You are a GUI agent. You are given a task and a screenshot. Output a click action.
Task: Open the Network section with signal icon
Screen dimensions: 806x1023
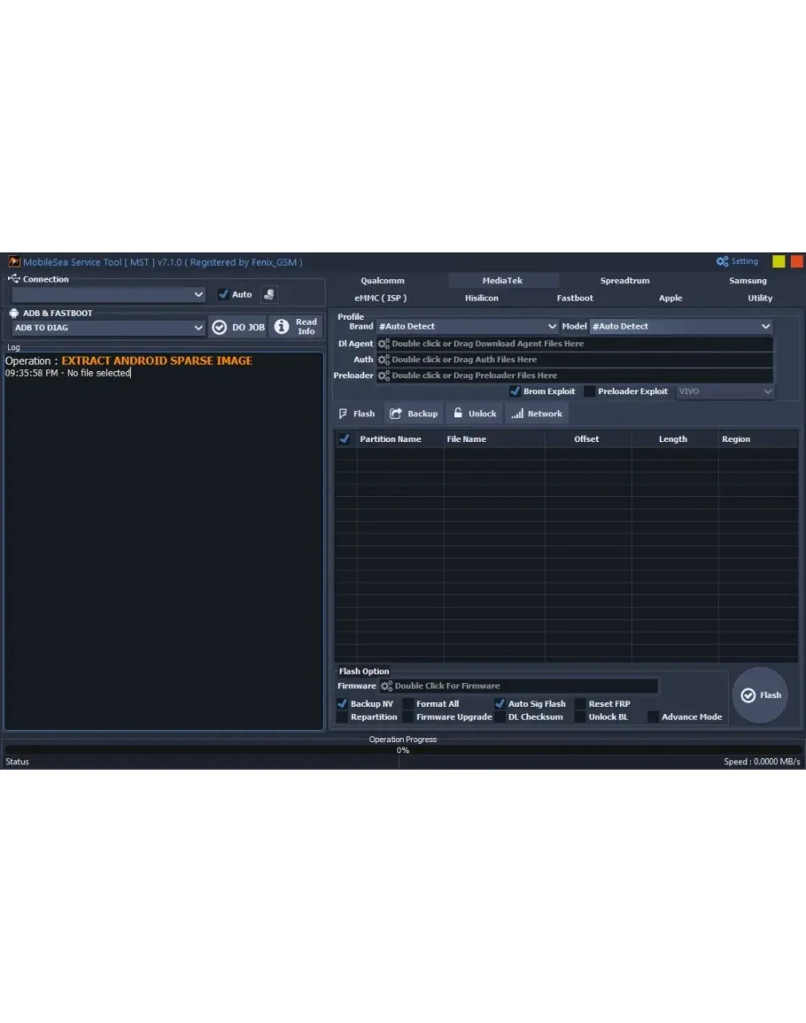pos(537,414)
